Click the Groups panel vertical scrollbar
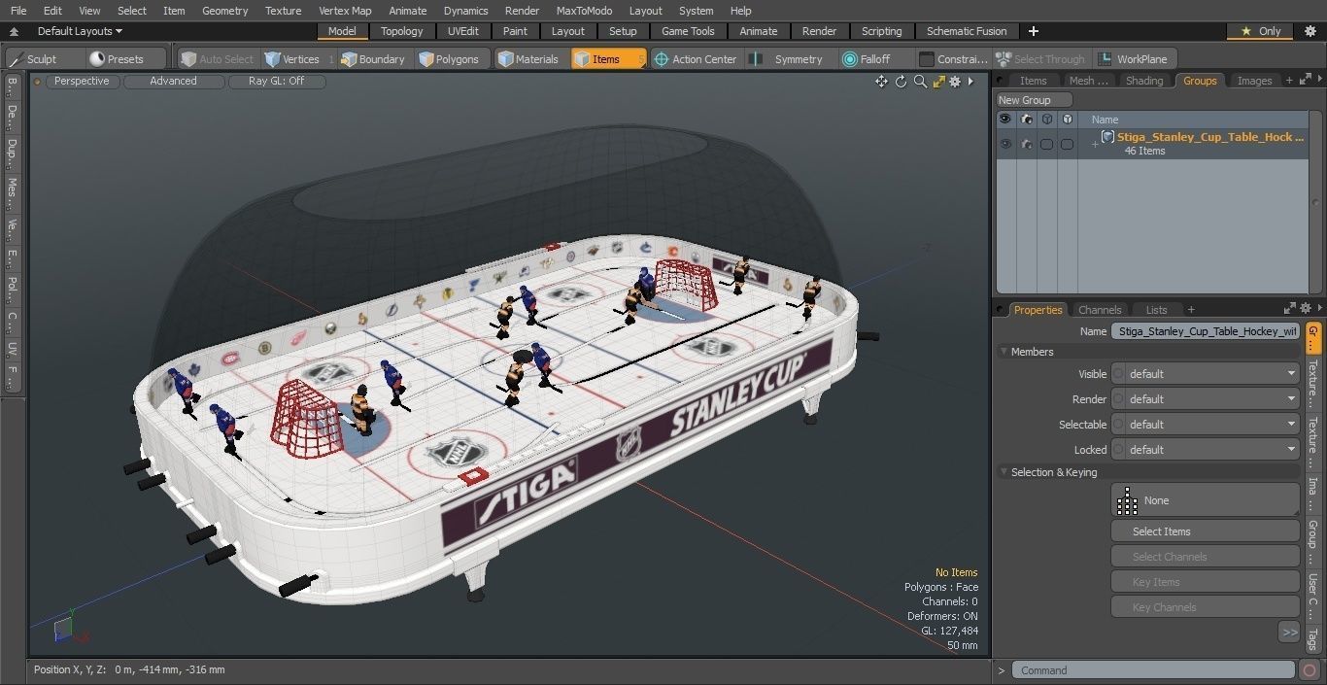1327x685 pixels. (x=1317, y=203)
